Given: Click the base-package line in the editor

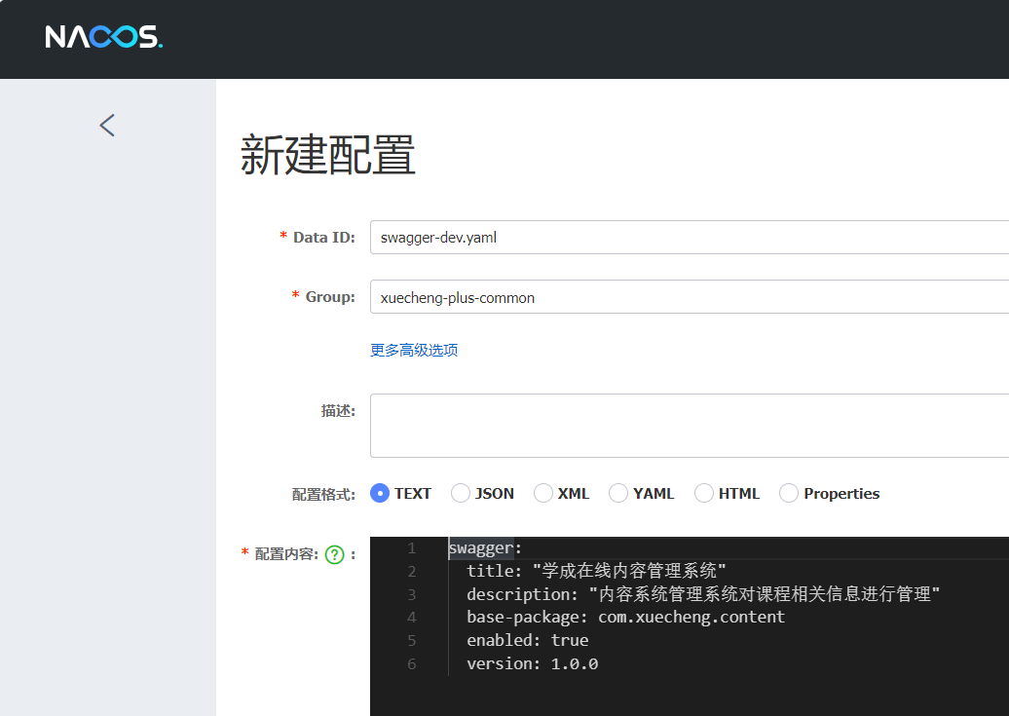Looking at the screenshot, I should (x=625, y=618).
